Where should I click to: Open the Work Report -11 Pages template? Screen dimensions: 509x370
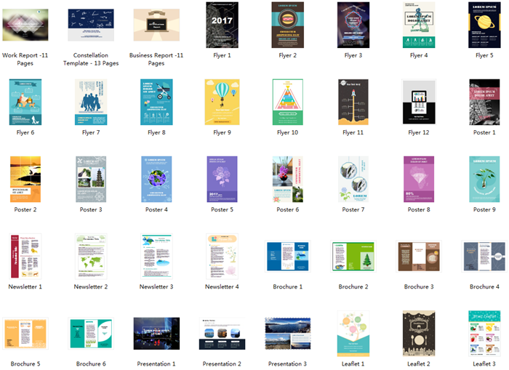click(x=25, y=25)
